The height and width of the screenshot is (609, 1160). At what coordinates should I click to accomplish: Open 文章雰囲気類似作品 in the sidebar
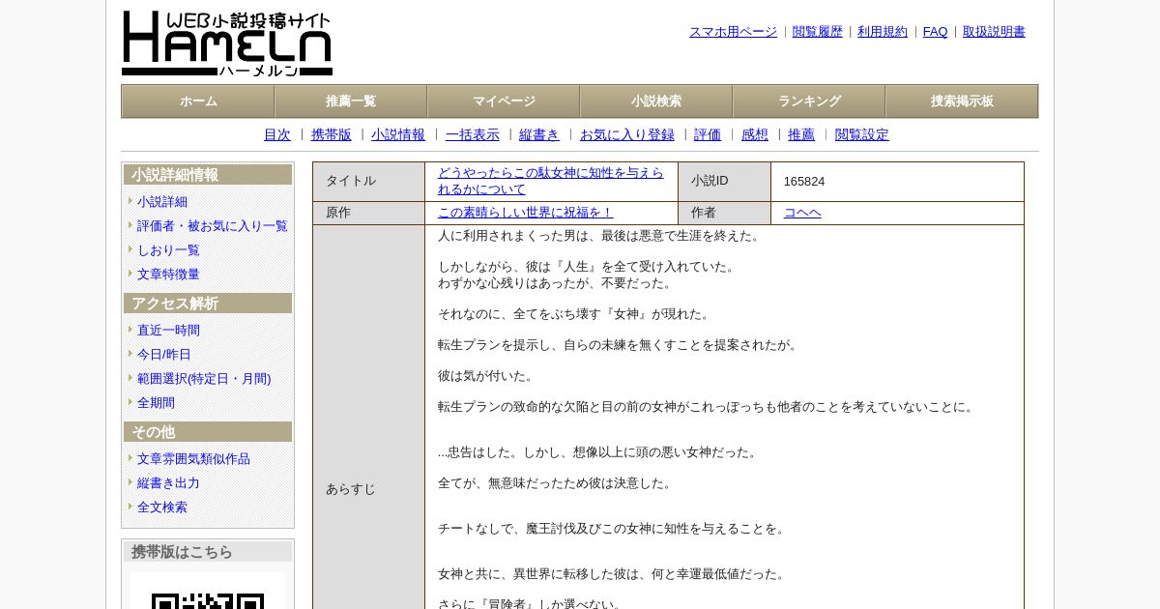[x=193, y=459]
